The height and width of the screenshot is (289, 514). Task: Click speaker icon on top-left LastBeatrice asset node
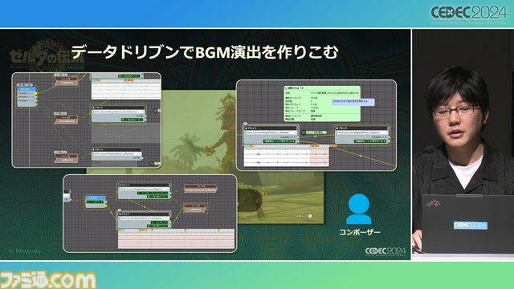click(x=93, y=149)
